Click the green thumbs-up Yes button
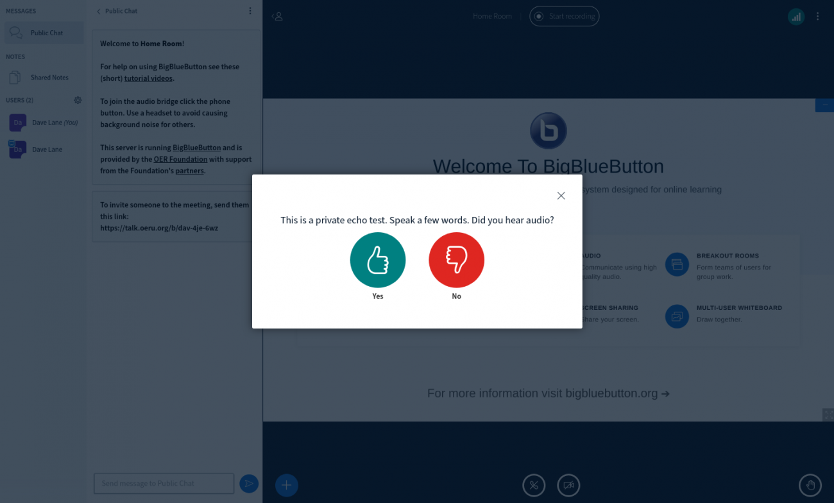Screen dimensions: 834x503 point(378,260)
